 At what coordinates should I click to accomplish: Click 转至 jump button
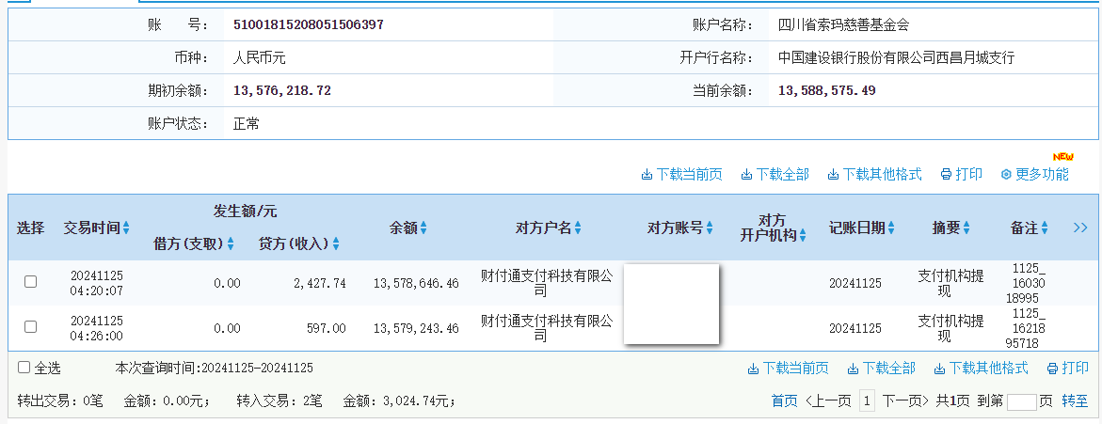pos(1076,401)
